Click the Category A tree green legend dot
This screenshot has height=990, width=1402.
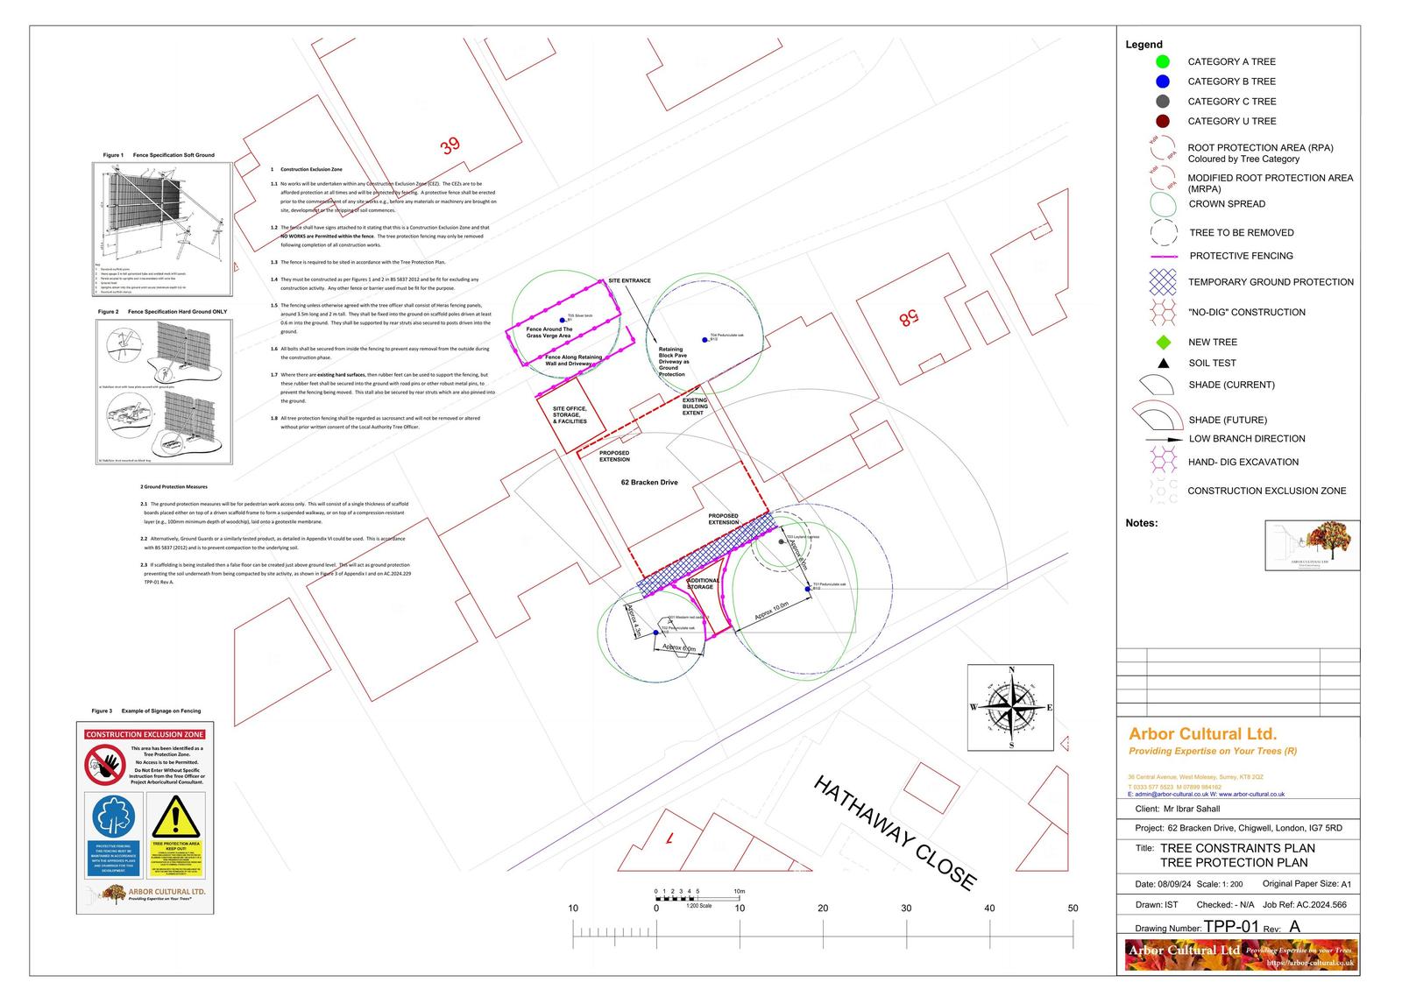[1163, 61]
